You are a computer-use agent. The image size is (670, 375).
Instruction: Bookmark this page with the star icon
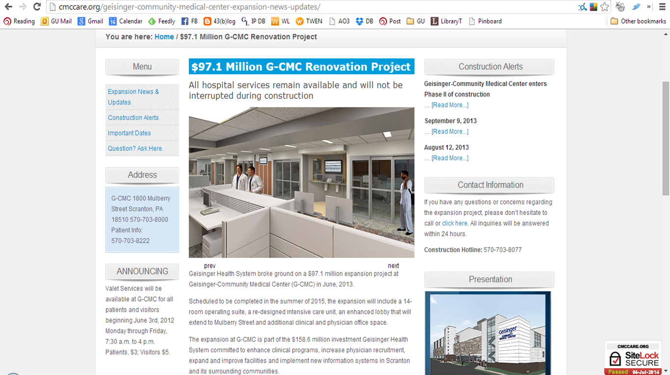[x=605, y=7]
